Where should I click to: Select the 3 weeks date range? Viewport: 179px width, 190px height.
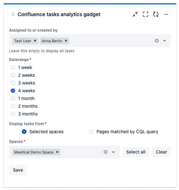13,83
